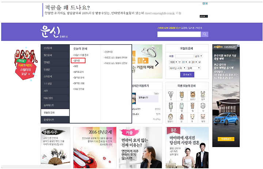Viewport: 263px width, 169px height.
Task: Click the magnifier search icon button
Action: click(205, 34)
